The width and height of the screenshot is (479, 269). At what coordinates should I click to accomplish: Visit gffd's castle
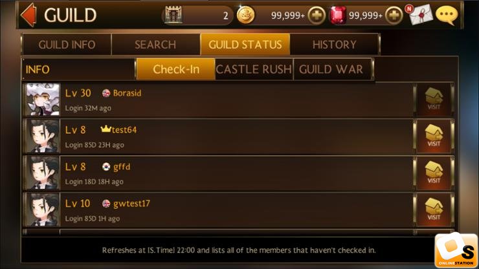click(434, 173)
